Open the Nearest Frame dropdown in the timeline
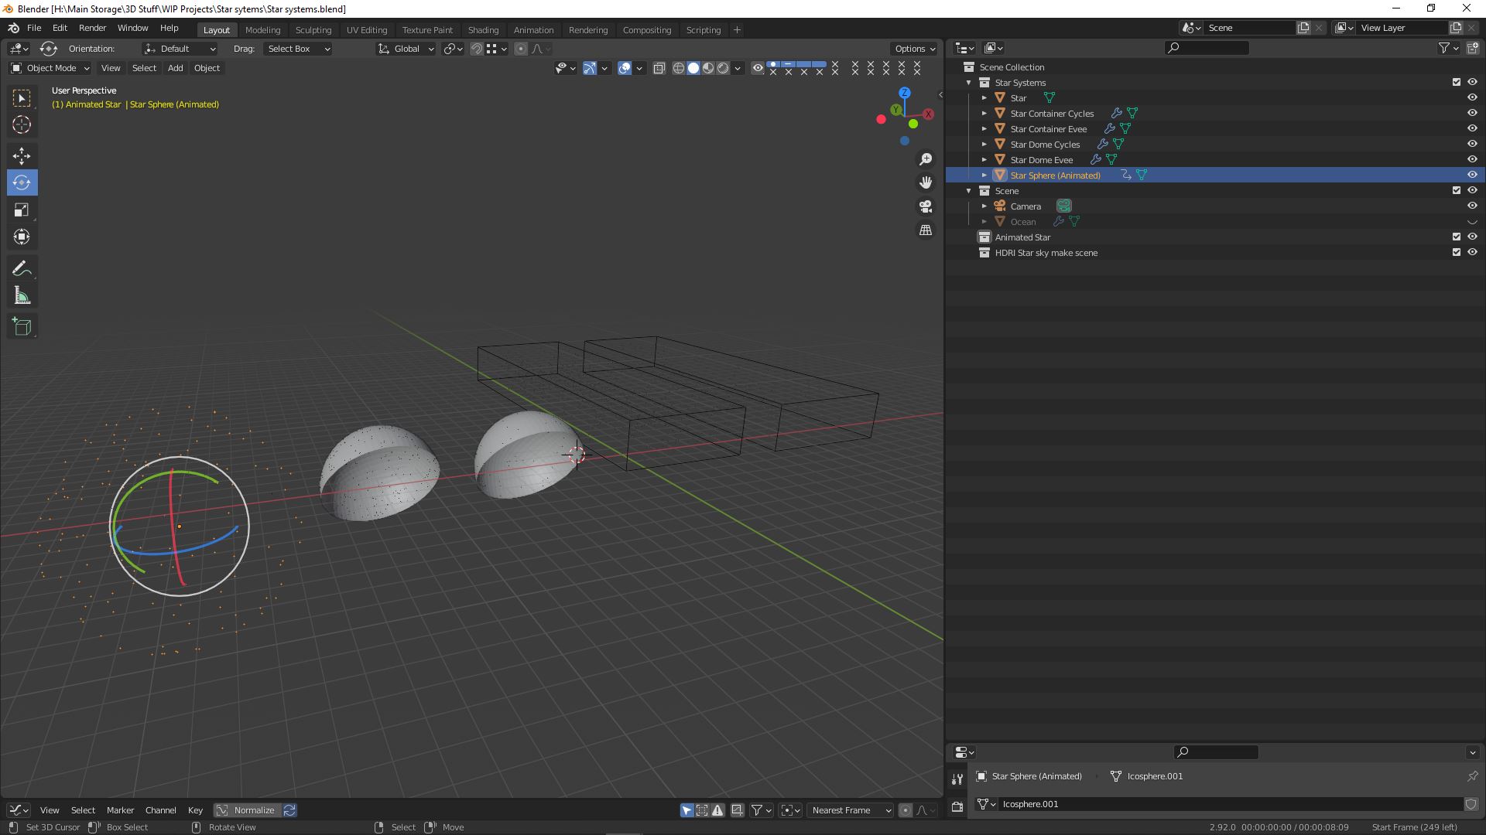This screenshot has height=835, width=1486. click(850, 810)
